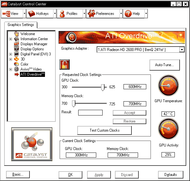Minimize the Catalyst Control Center window

click(173, 4)
